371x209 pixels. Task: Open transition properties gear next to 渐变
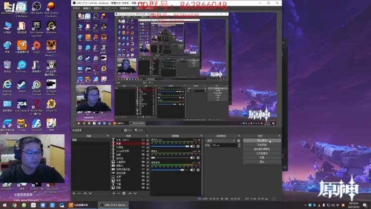[x=238, y=141]
